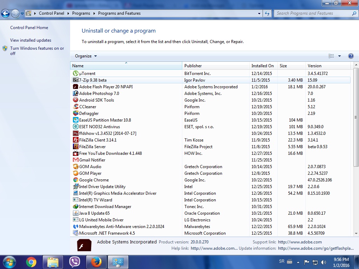
Task: Select the Microsoft .NET Framework 4.5 row
Action: pos(210,233)
